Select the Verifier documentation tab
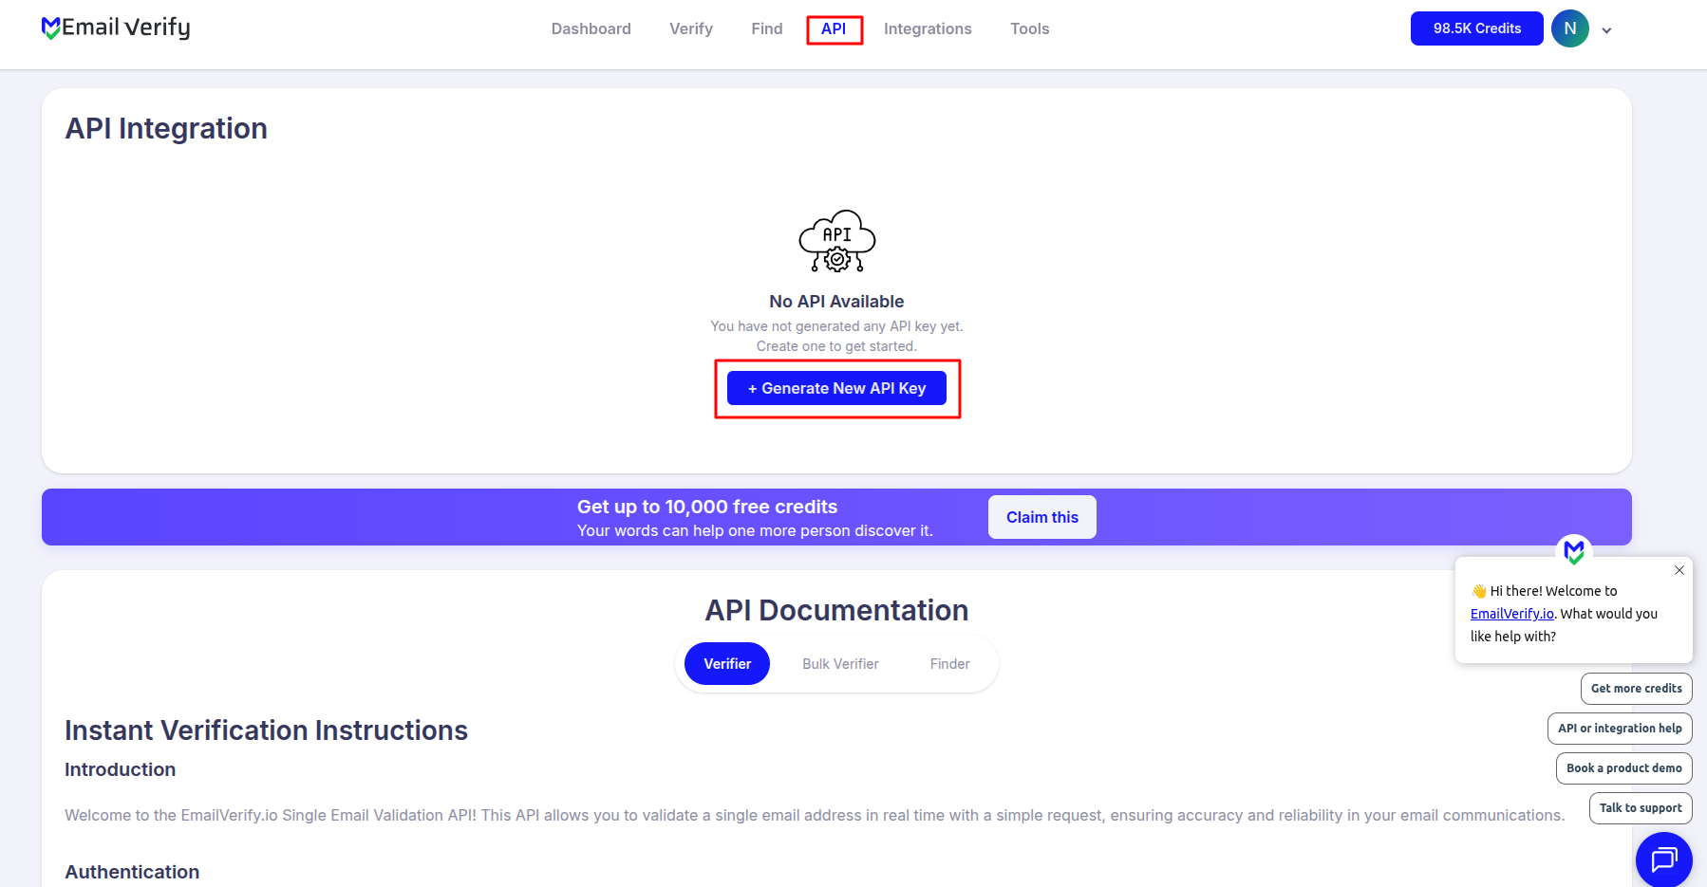The image size is (1707, 887). coord(727,664)
